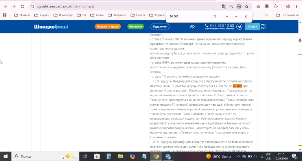Click the ШвидкоГроші logo
Viewport: 302px width, 161px height.
click(x=51, y=27)
